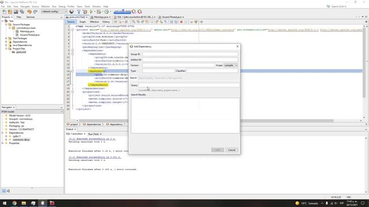Viewport: 369px width, 207px height.
Task: Open the Effective view of pom.xml
Action: pyautogui.click(x=94, y=22)
